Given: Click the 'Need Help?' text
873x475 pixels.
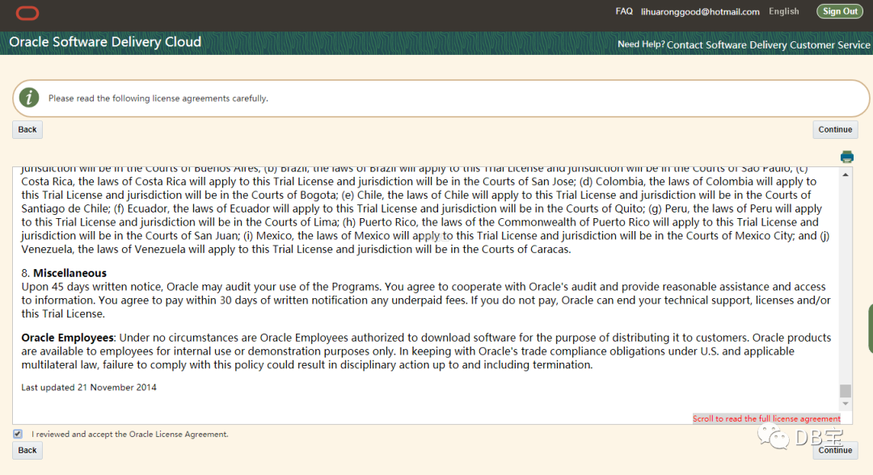Looking at the screenshot, I should [641, 44].
